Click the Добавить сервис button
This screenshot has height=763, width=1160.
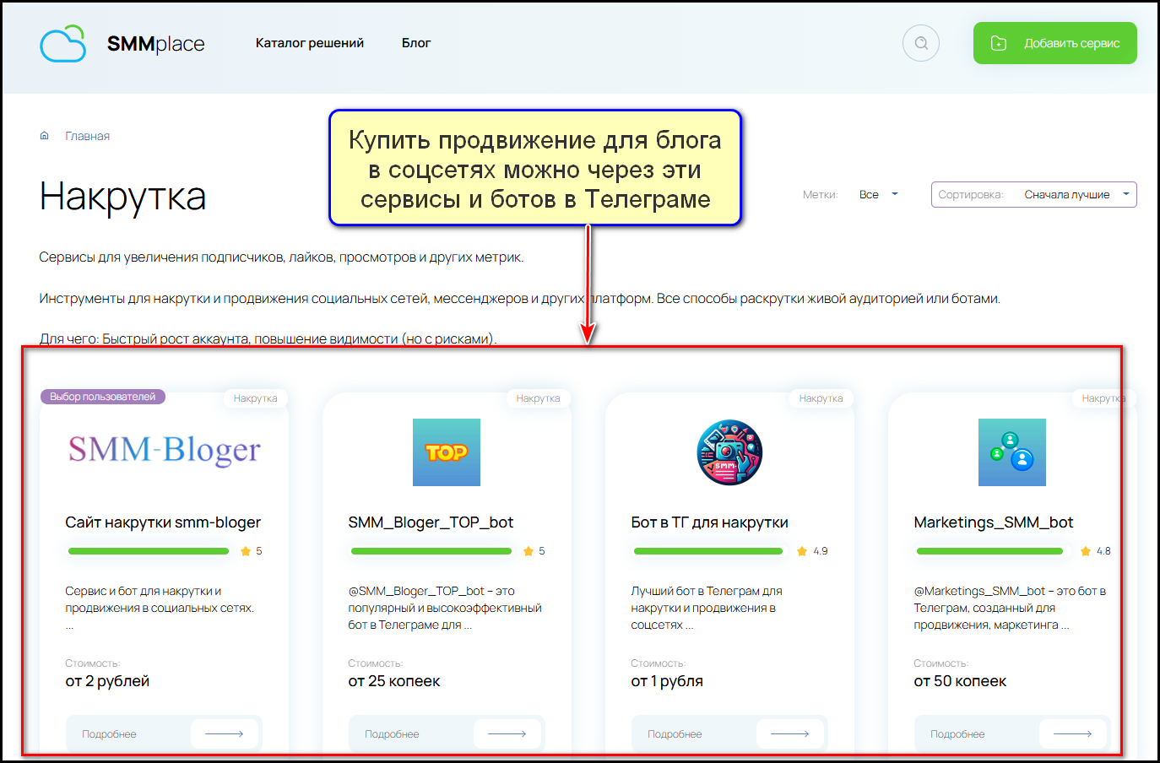(1054, 42)
